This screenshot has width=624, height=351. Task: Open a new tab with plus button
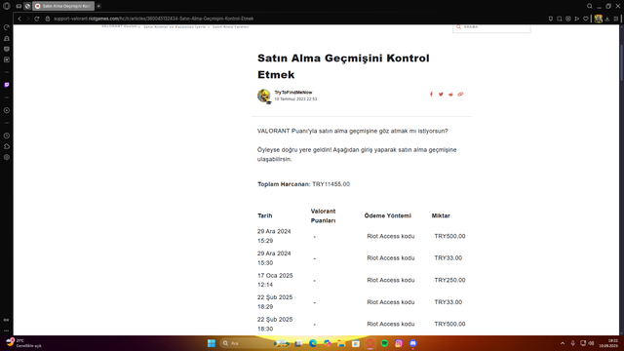[x=98, y=6]
